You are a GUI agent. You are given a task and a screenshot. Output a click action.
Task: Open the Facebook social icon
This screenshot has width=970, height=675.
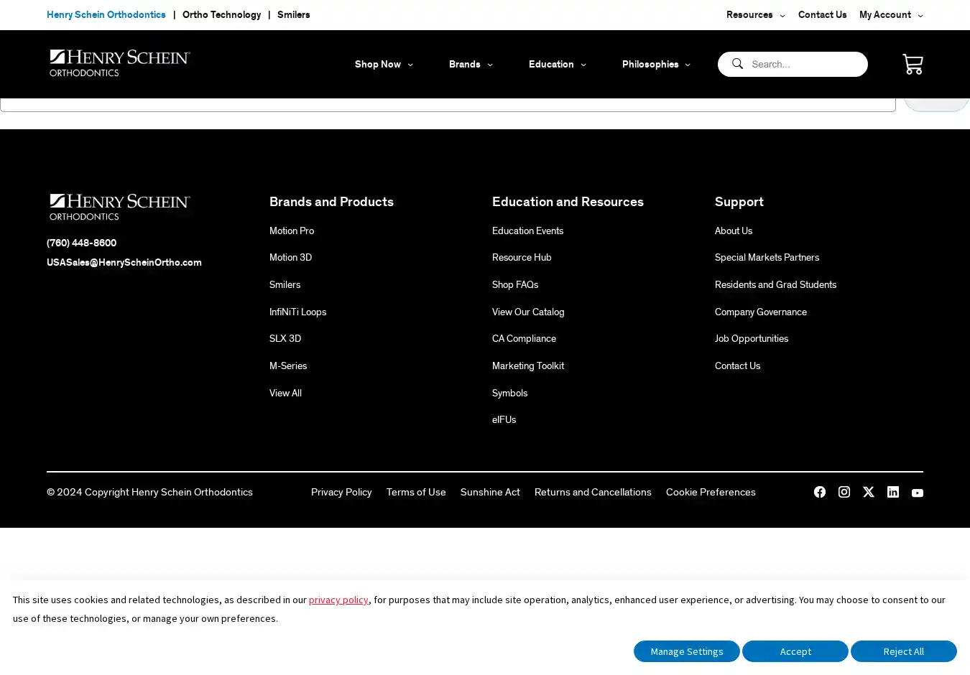pos(820,492)
